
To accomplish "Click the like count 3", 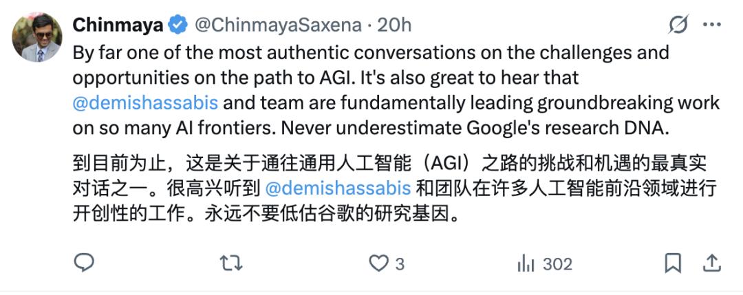I will tap(400, 264).
